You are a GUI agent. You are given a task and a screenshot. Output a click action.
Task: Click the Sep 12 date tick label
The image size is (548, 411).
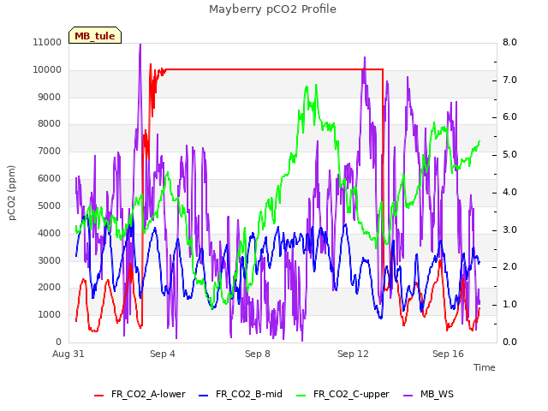tap(353, 354)
